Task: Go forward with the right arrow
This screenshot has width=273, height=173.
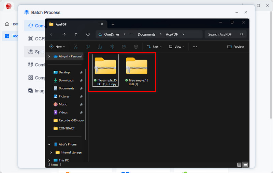Action: 64,34
